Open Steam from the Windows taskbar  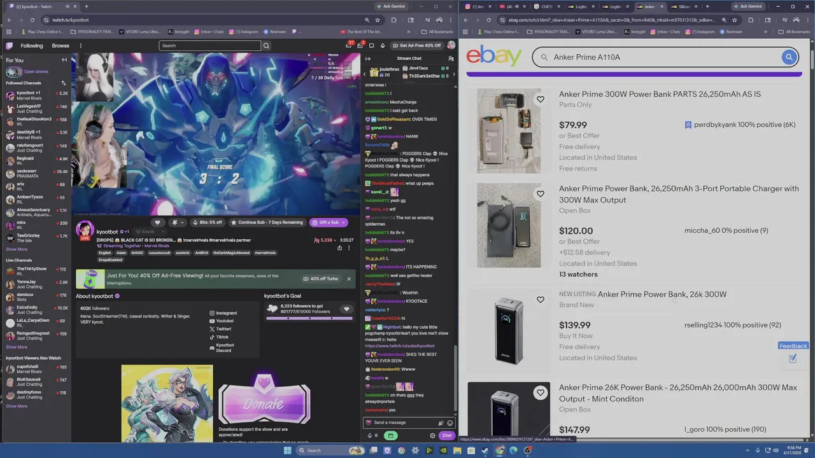click(485, 450)
